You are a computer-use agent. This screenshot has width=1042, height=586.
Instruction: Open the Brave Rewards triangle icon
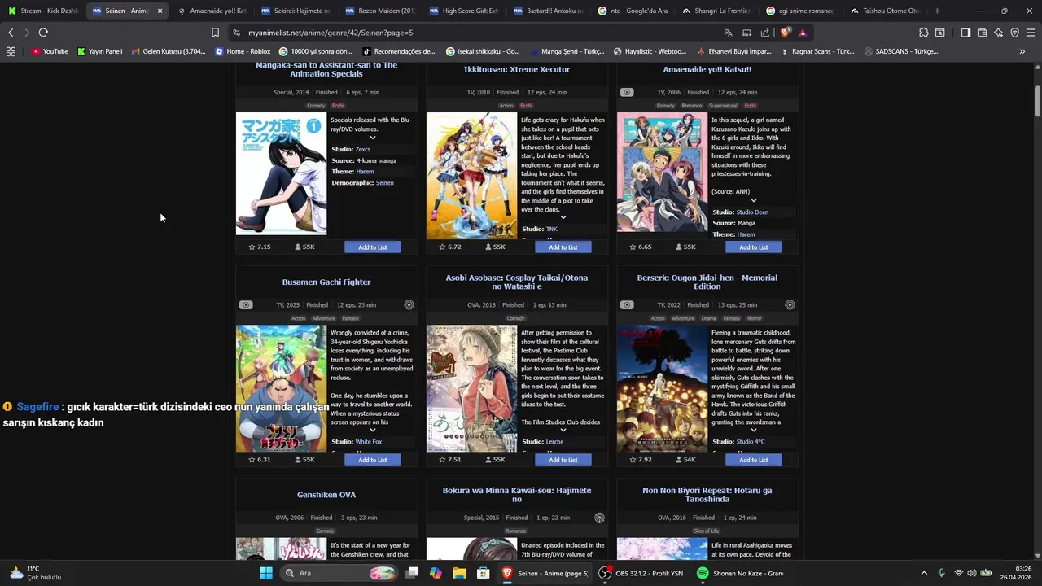[803, 33]
